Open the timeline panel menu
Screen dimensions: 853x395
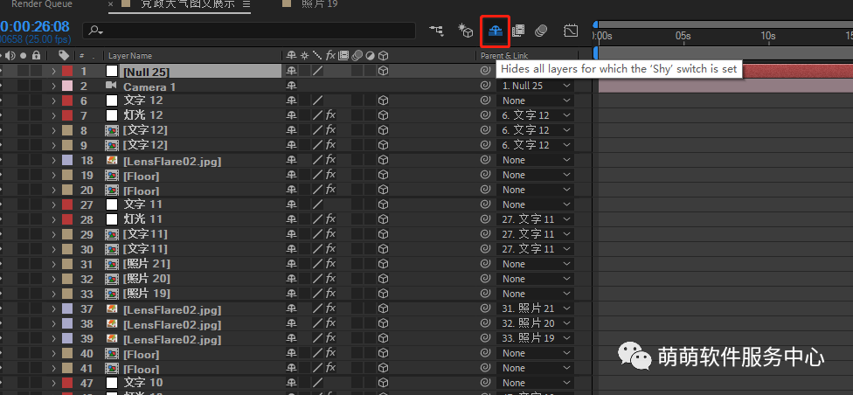tap(246, 4)
